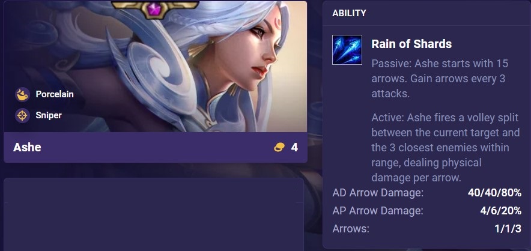Select the Ashe champion portrait image
Image resolution: width=531 pixels, height=251 pixels.
tap(156, 67)
